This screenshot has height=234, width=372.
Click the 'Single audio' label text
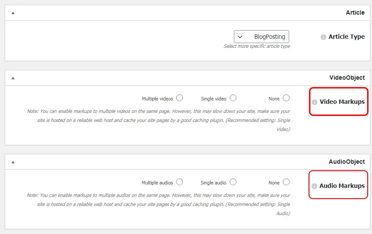click(213, 183)
